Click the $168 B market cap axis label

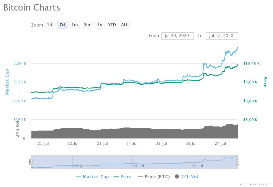point(20,101)
